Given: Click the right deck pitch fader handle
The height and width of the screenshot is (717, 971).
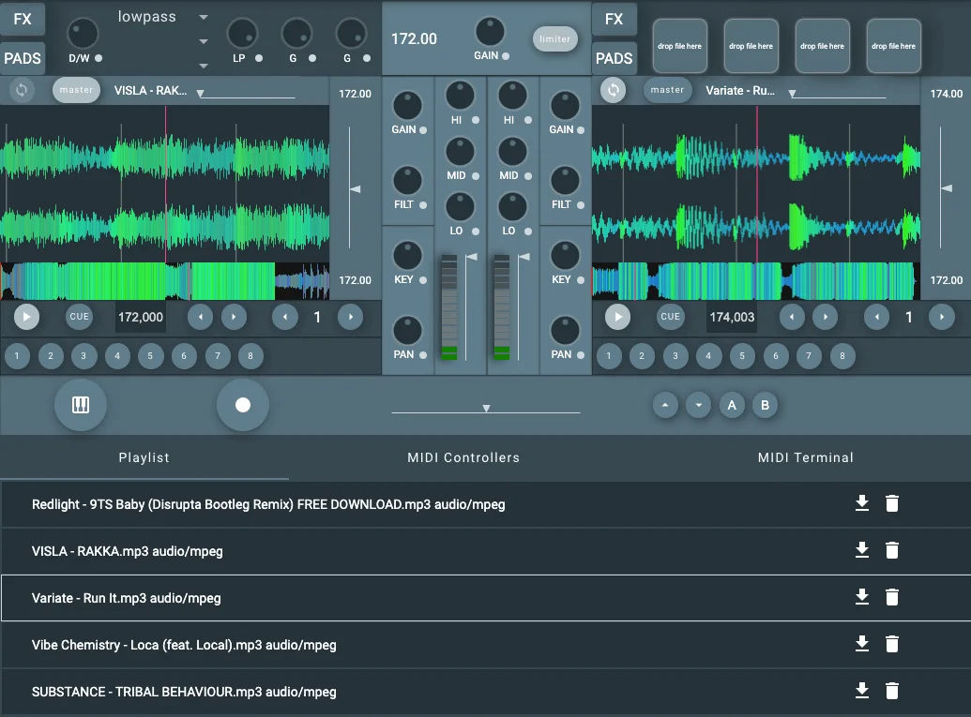Looking at the screenshot, I should pos(947,188).
